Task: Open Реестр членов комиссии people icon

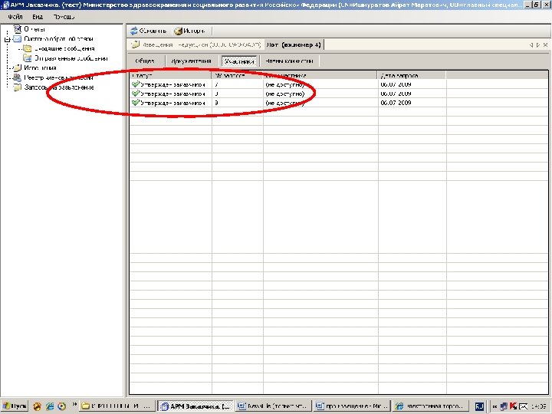Action: (x=17, y=77)
